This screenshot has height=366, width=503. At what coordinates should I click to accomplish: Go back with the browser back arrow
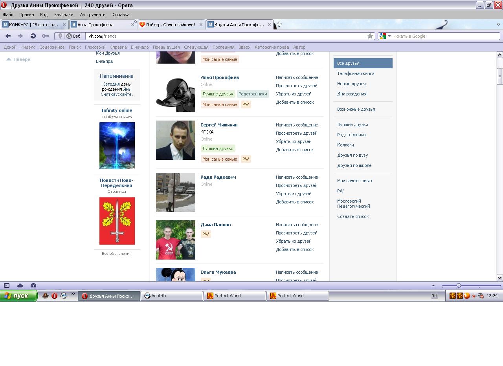tap(8, 36)
